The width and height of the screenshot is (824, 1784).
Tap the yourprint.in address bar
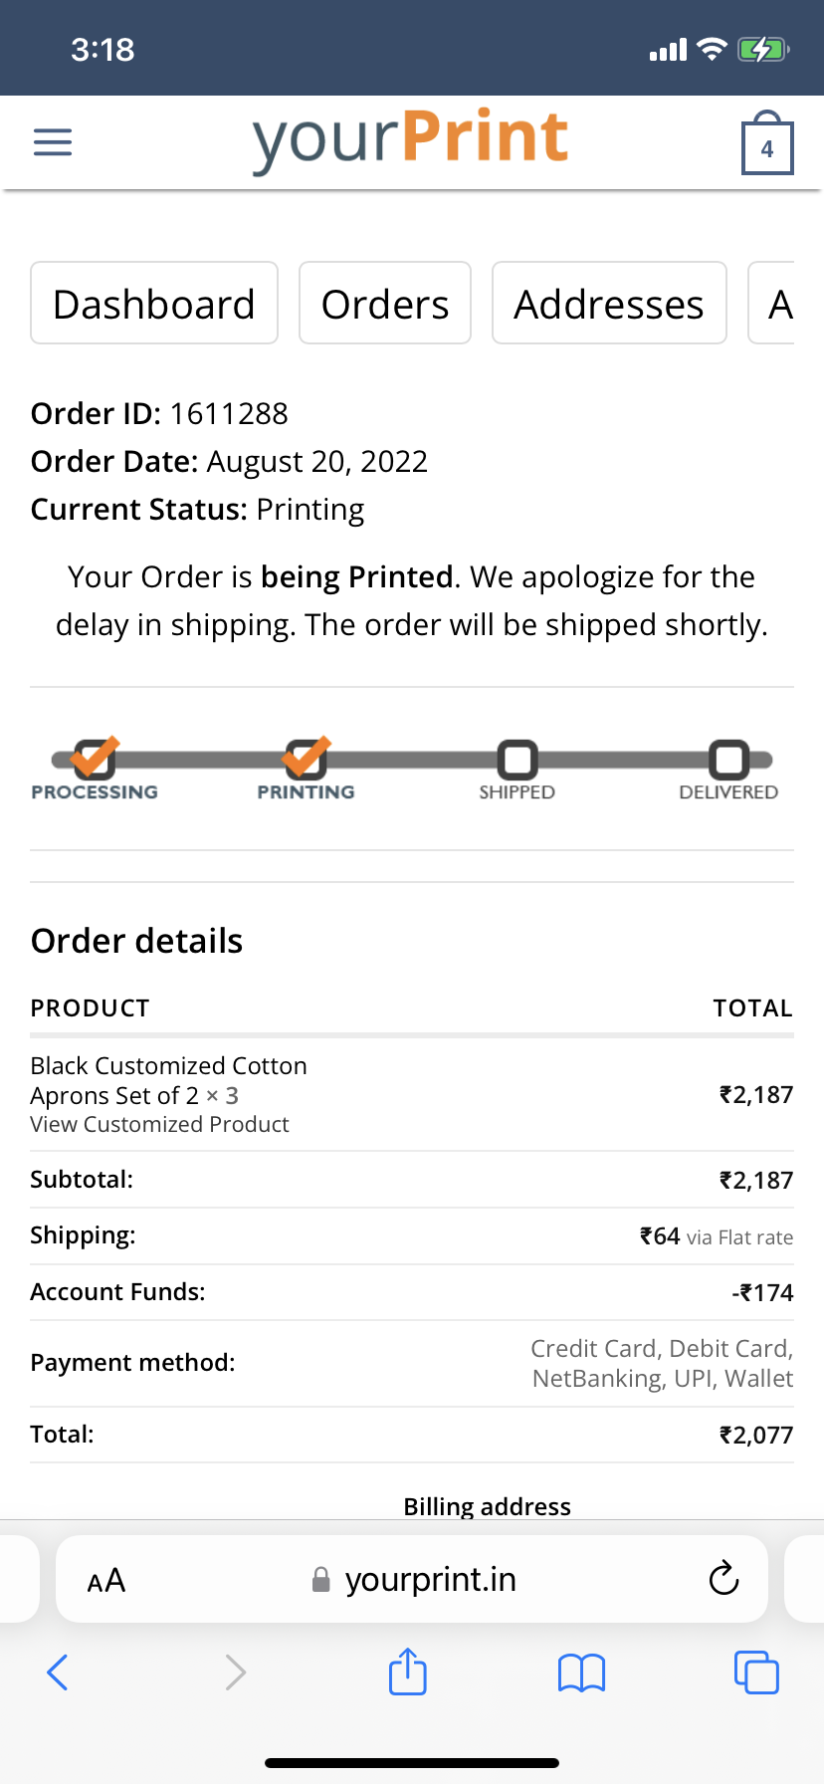point(428,1580)
